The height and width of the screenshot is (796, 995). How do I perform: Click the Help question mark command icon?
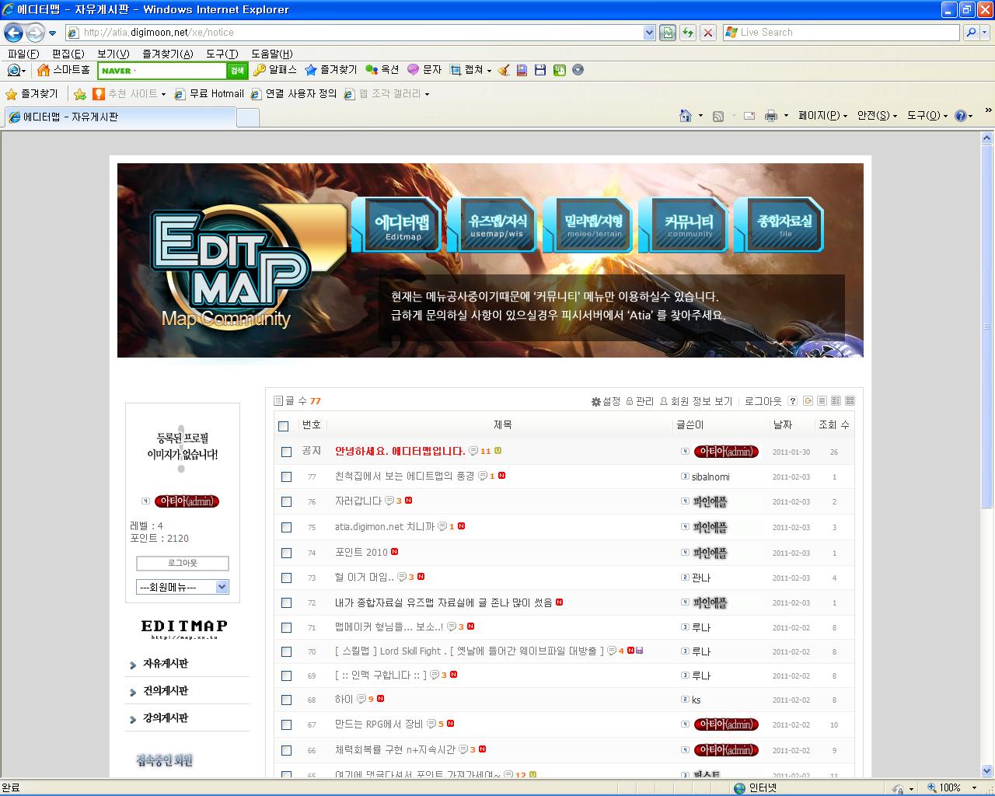coord(961,116)
